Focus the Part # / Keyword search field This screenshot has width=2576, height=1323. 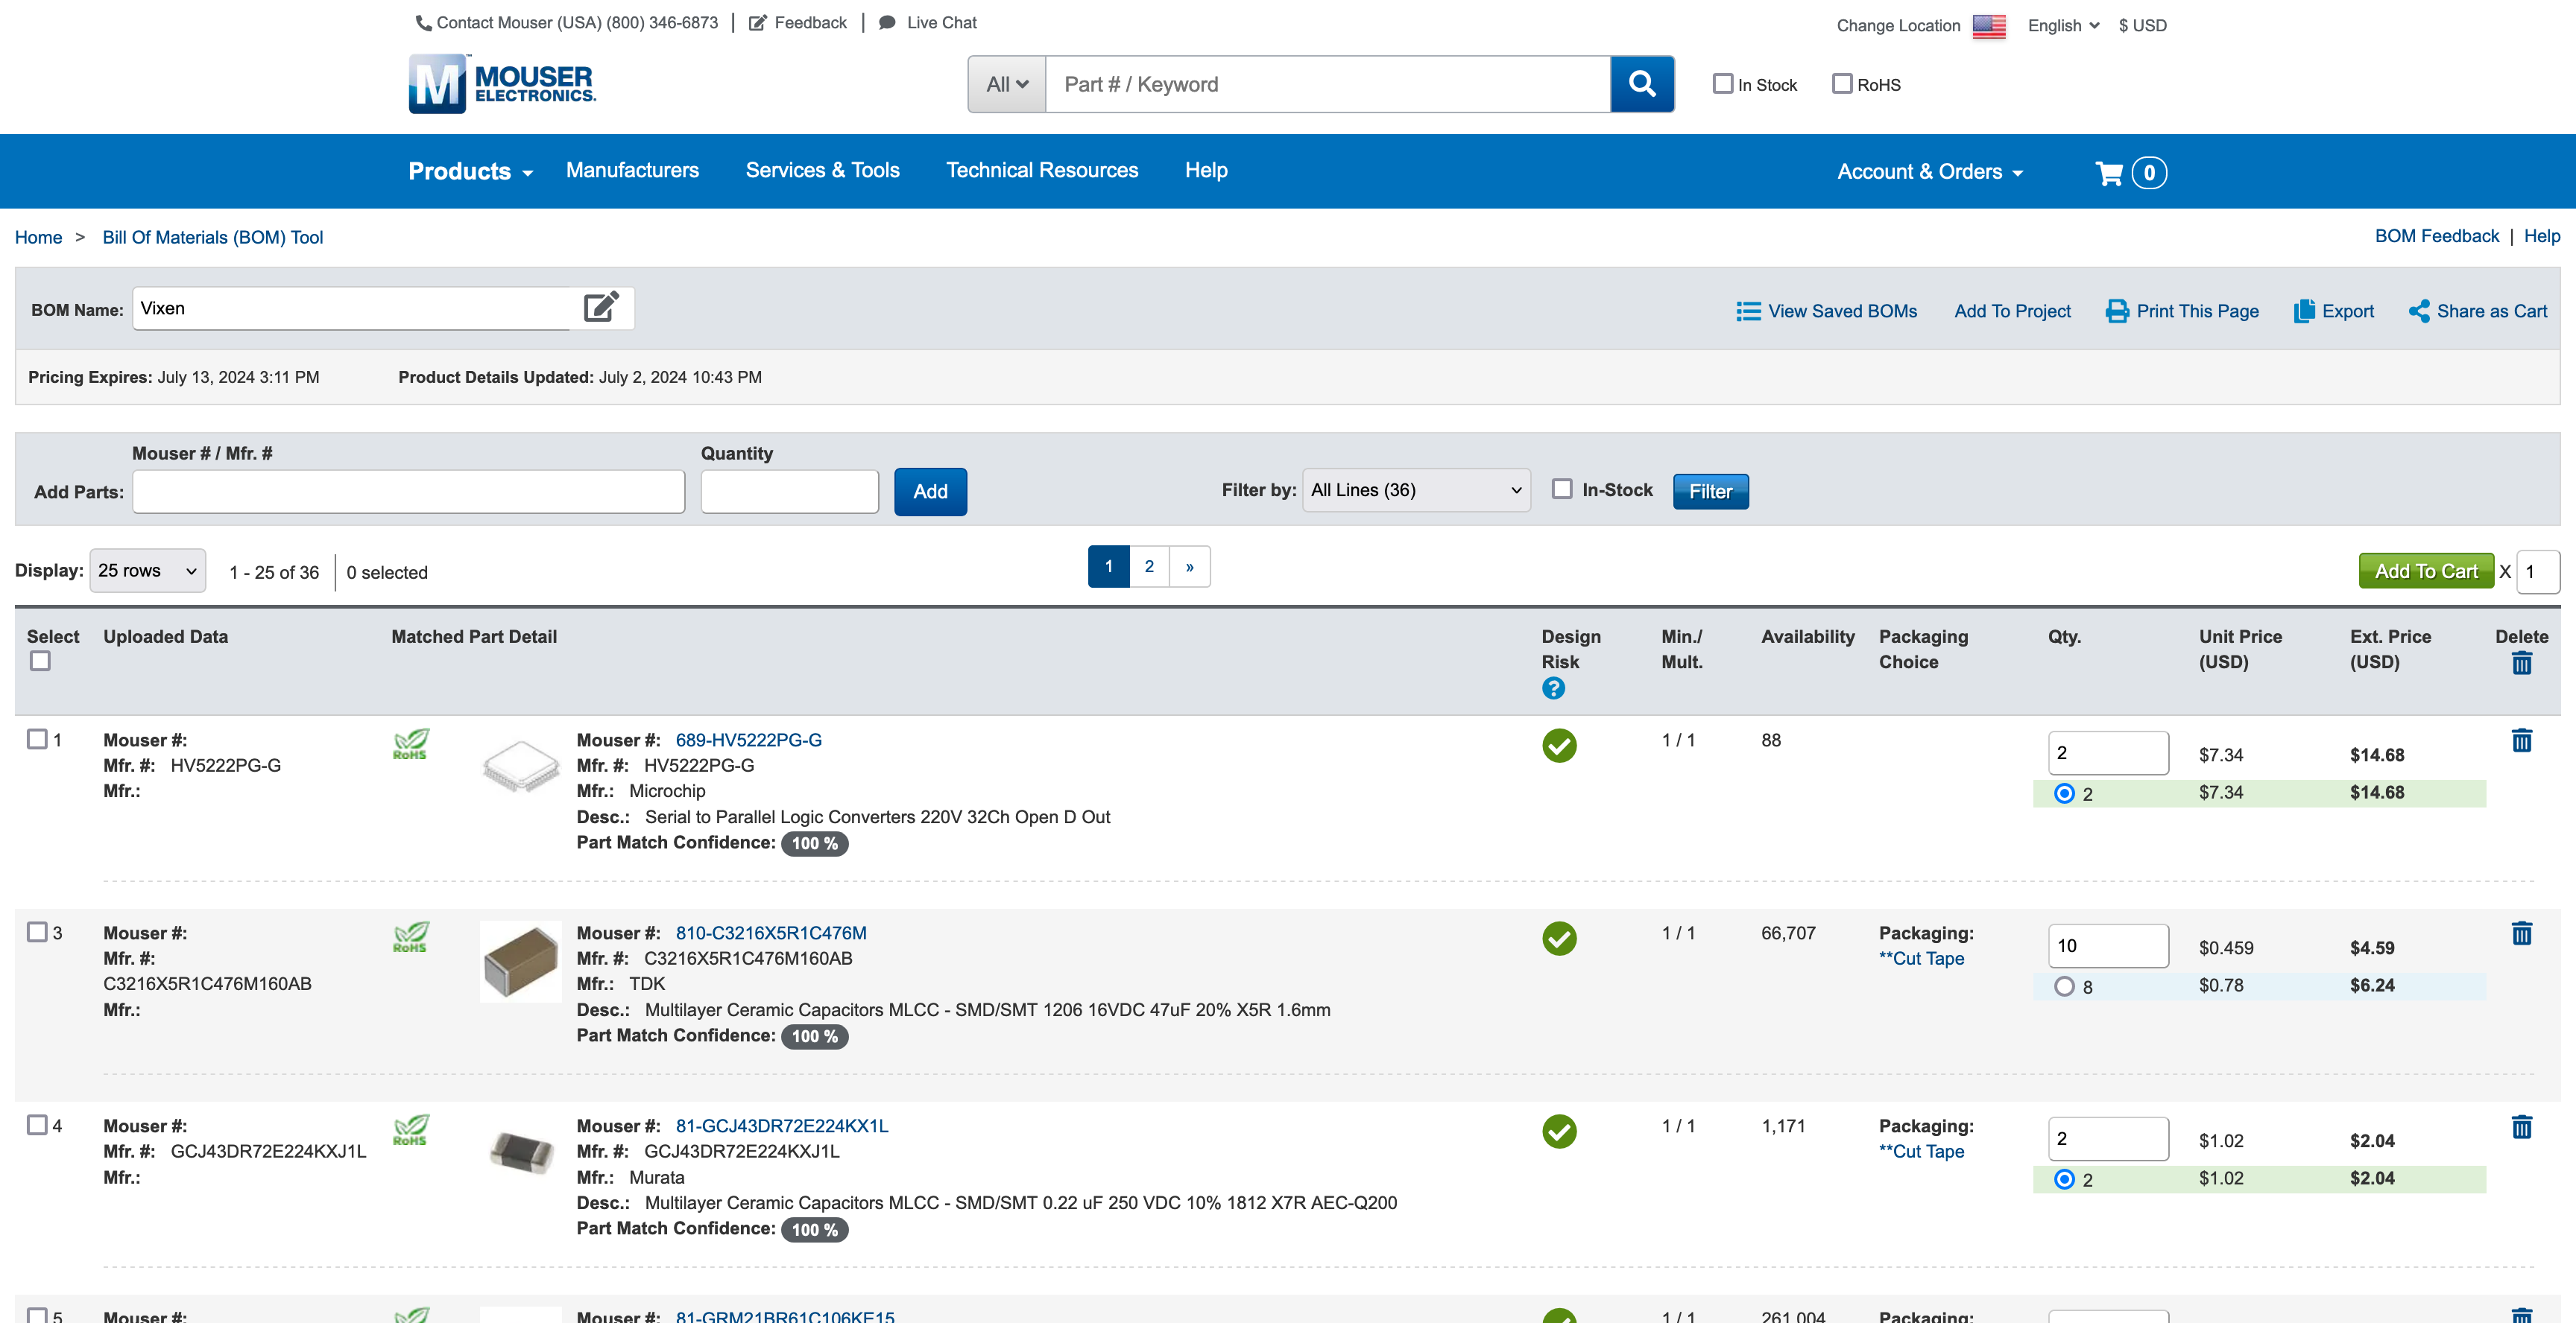(1328, 84)
